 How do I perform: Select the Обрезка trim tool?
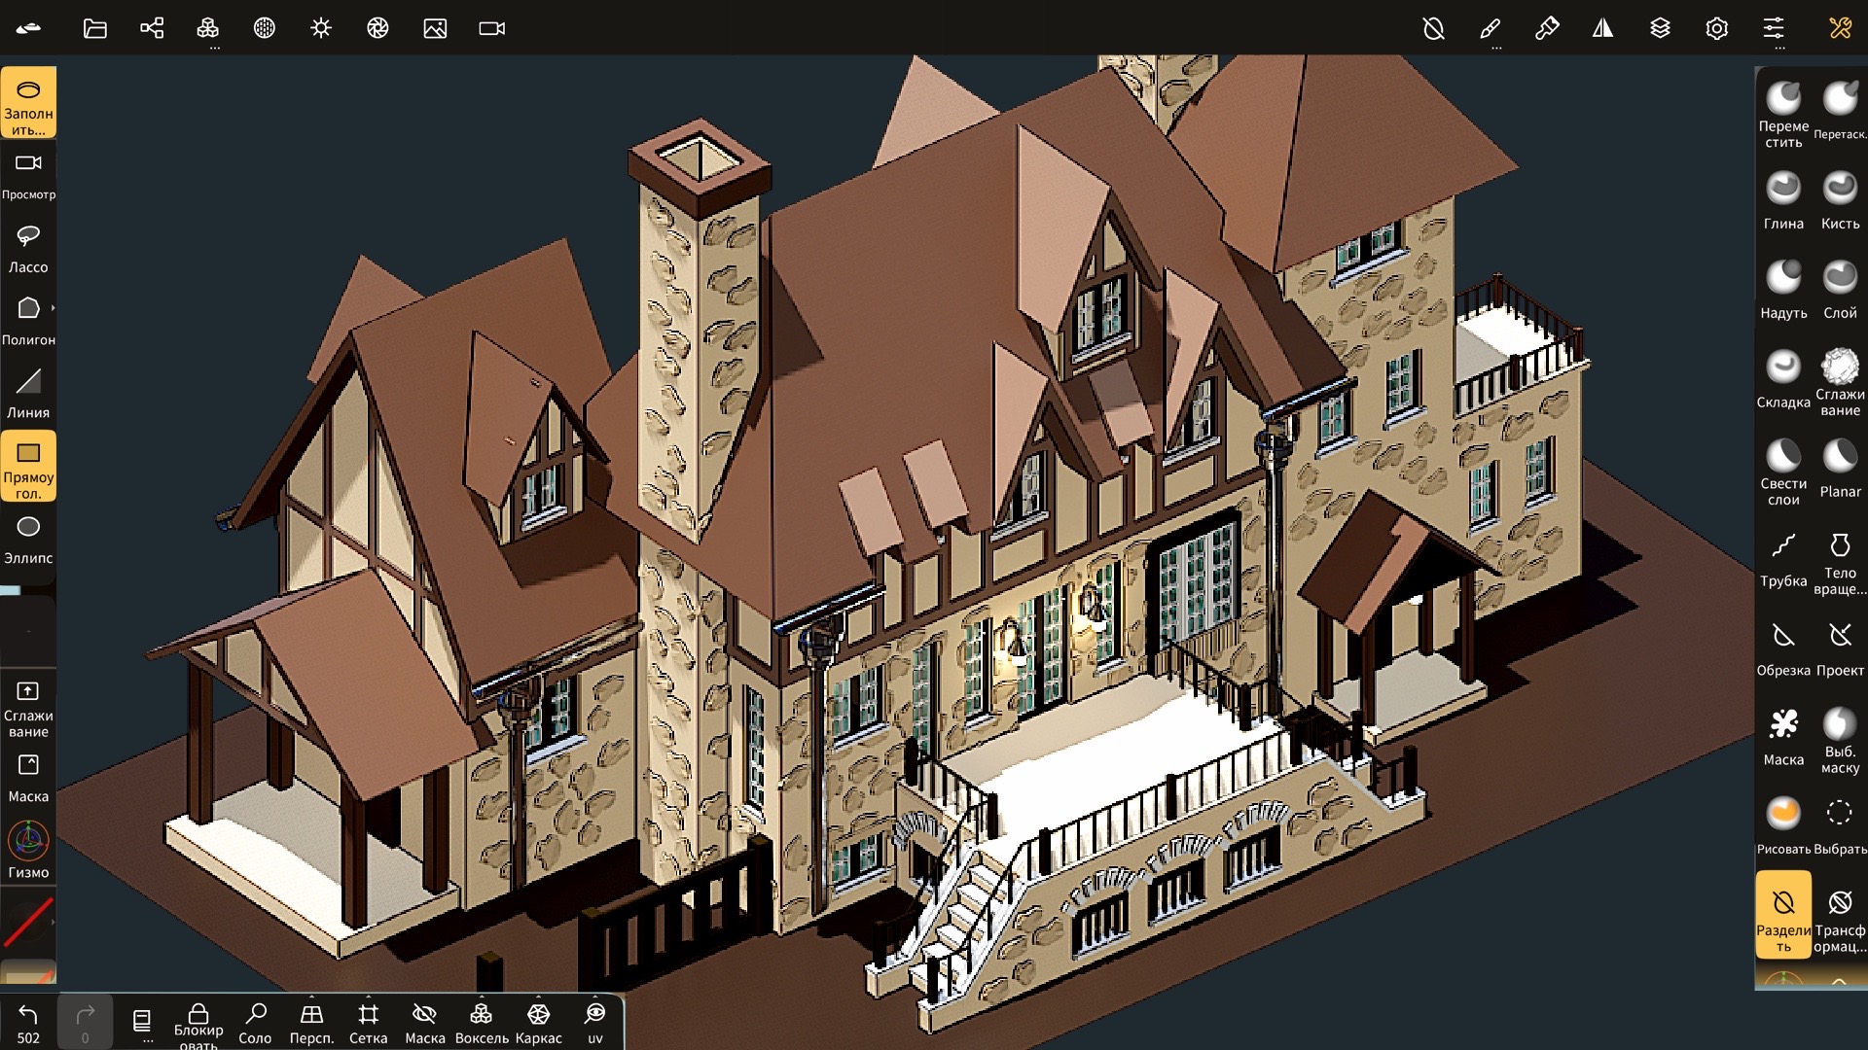(x=1782, y=647)
